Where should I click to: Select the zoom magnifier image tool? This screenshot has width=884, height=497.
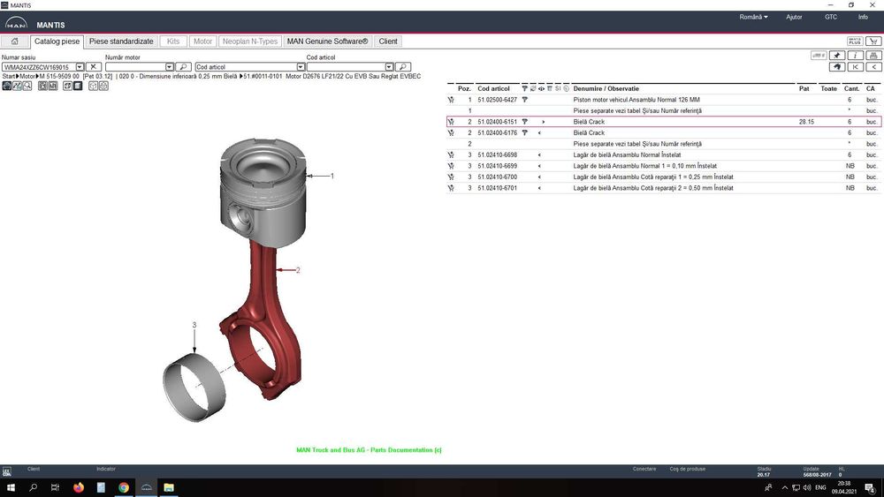pos(27,86)
